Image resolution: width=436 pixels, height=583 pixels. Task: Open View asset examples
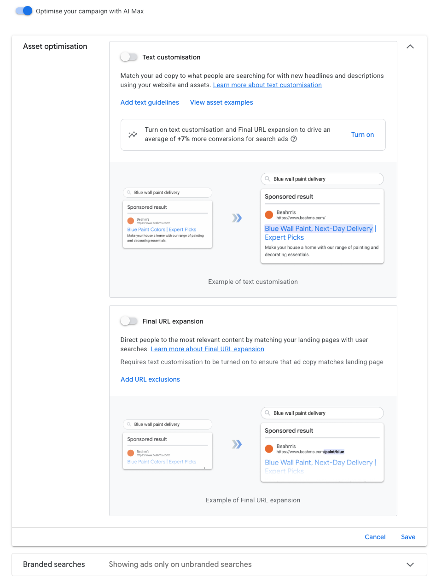pyautogui.click(x=221, y=102)
